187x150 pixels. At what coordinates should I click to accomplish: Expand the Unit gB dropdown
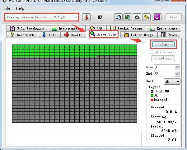(x=178, y=82)
